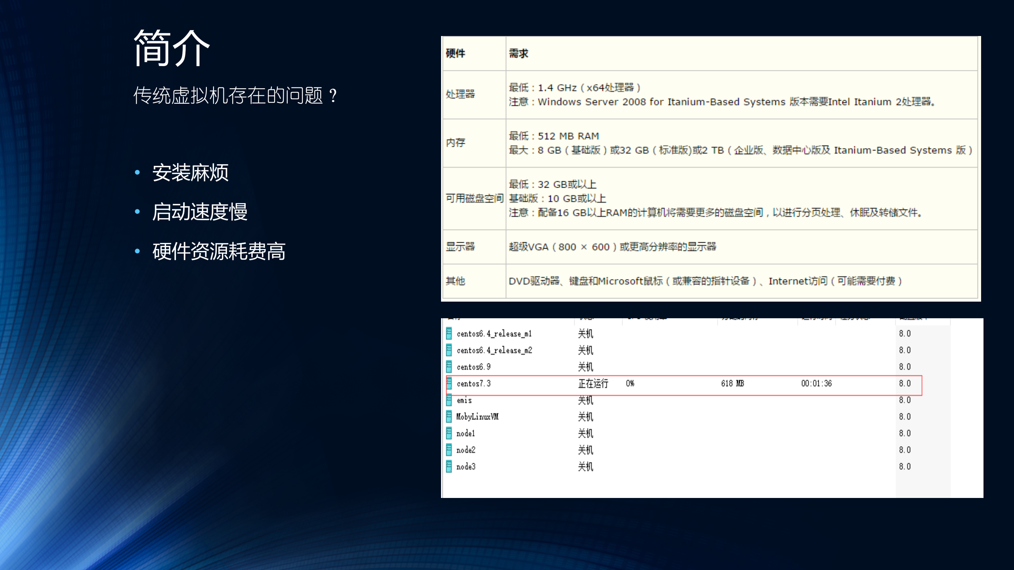Select the centos6.4_release_m1 VM icon
1014x570 pixels.
tap(450, 333)
